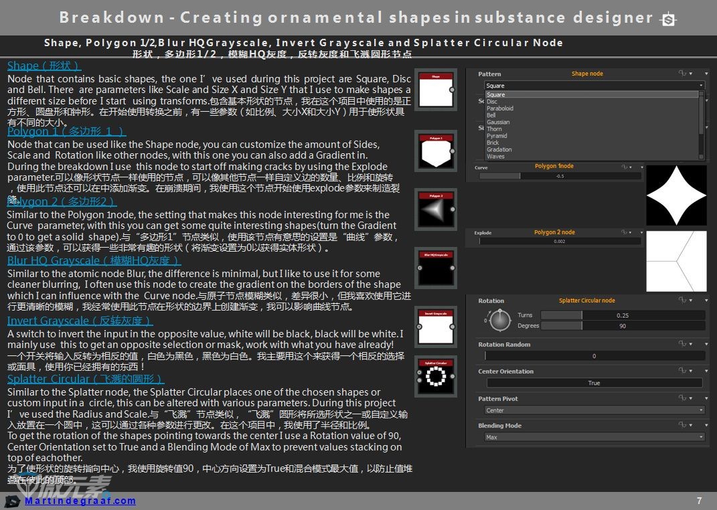Click the Substance Designer logo icon in title
Viewport: 717px width, 510px height.
pyautogui.click(x=668, y=19)
